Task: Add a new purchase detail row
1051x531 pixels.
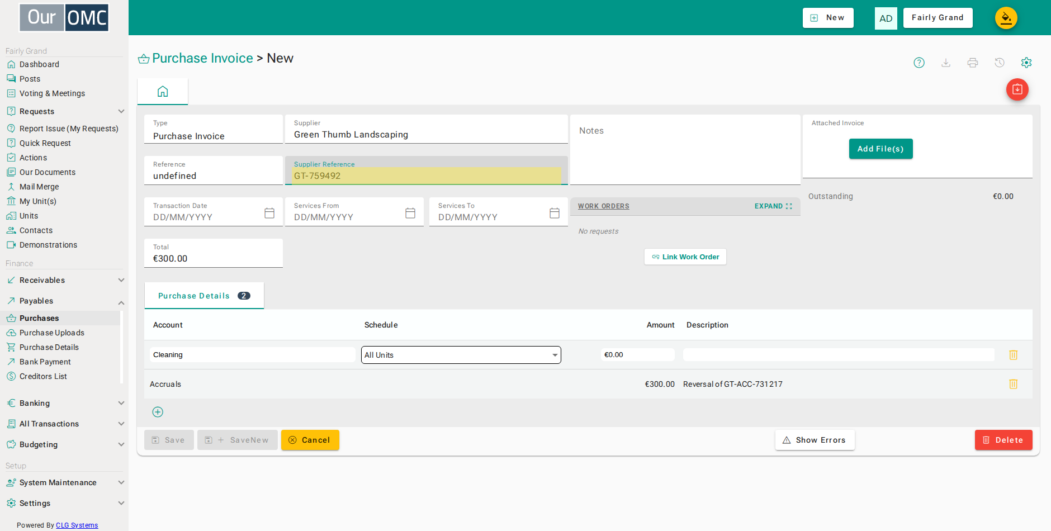Action: (x=158, y=412)
